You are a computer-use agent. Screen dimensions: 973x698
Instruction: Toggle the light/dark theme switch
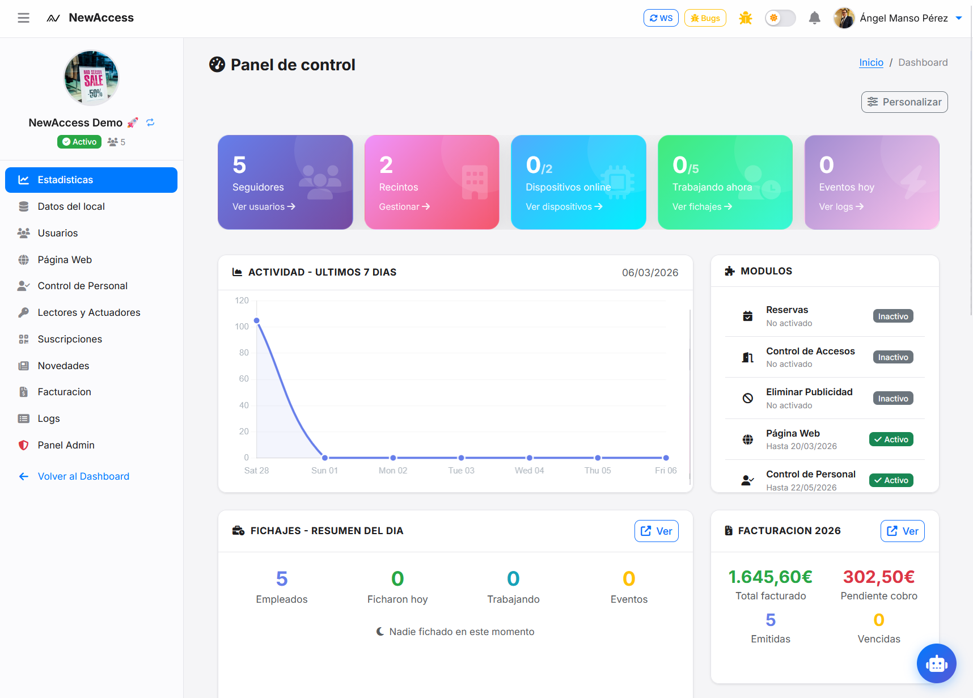pyautogui.click(x=780, y=18)
